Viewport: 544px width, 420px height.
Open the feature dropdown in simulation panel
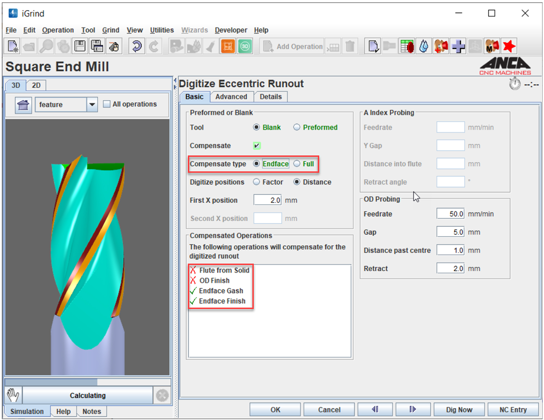pyautogui.click(x=92, y=104)
